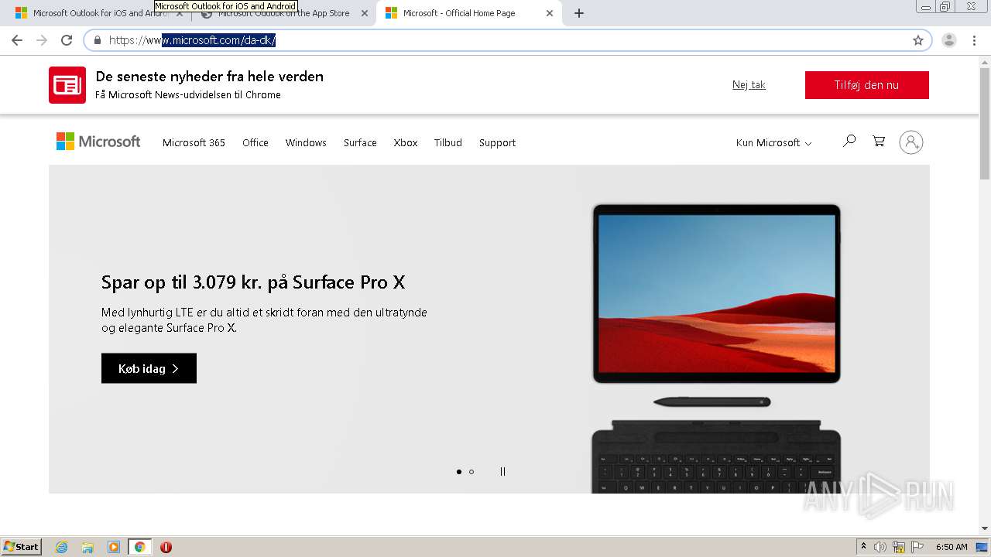991x557 pixels.
Task: Click the red Opera-style taskbar icon
Action: point(166,547)
